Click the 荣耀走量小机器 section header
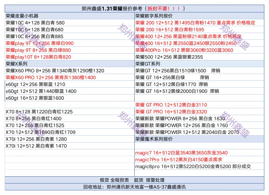 [70, 16]
